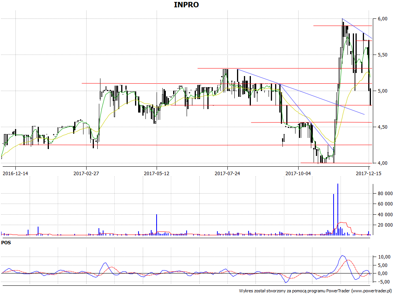Click the tallest volume bar near 80 000+
394x295 pixels.
pyautogui.click(x=338, y=209)
